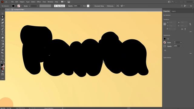Toggle drawing mode button

point(2,71)
